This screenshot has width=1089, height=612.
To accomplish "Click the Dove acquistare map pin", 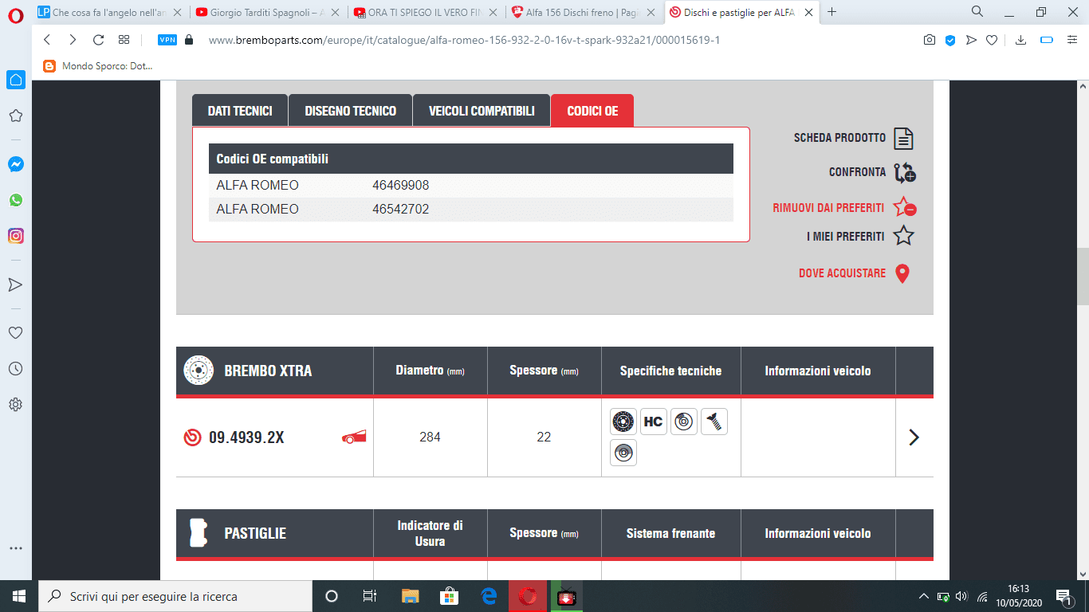I will point(902,273).
